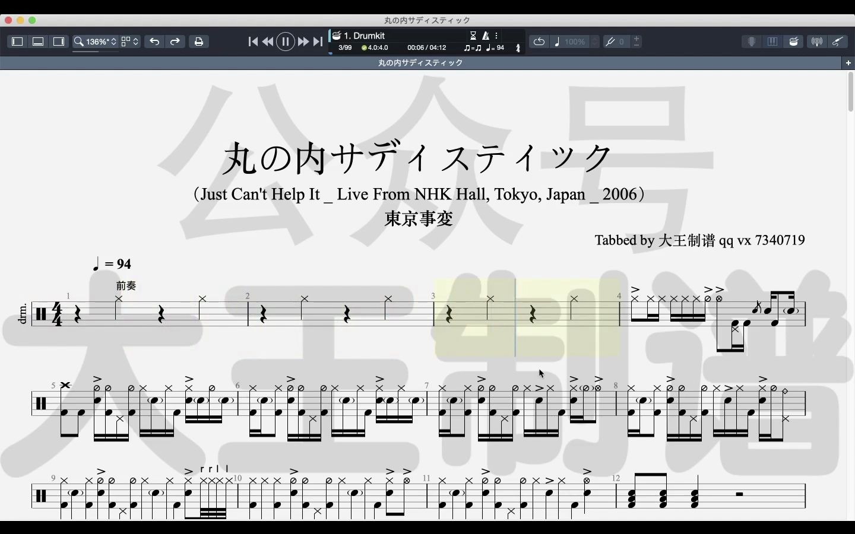Viewport: 855px width, 534px height.
Task: Click the subtitle Just Can't Help It line
Action: coord(419,195)
